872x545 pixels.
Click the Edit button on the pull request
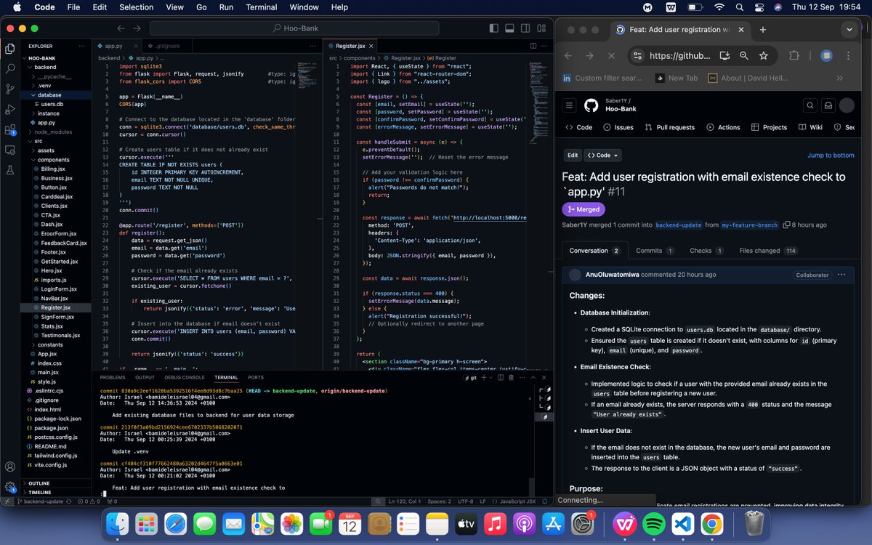pyautogui.click(x=573, y=155)
